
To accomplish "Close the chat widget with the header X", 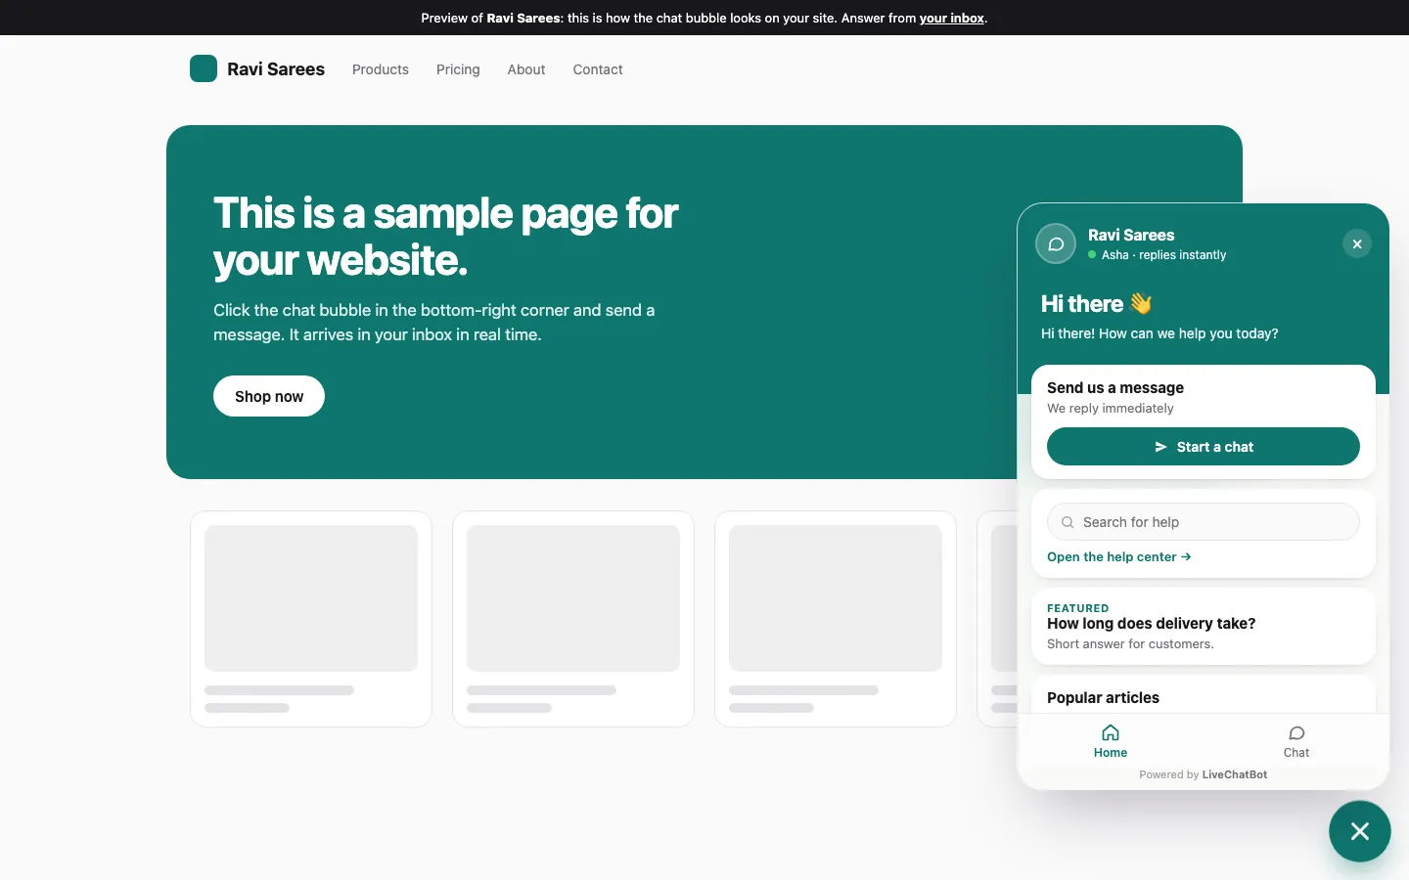I will pyautogui.click(x=1357, y=244).
